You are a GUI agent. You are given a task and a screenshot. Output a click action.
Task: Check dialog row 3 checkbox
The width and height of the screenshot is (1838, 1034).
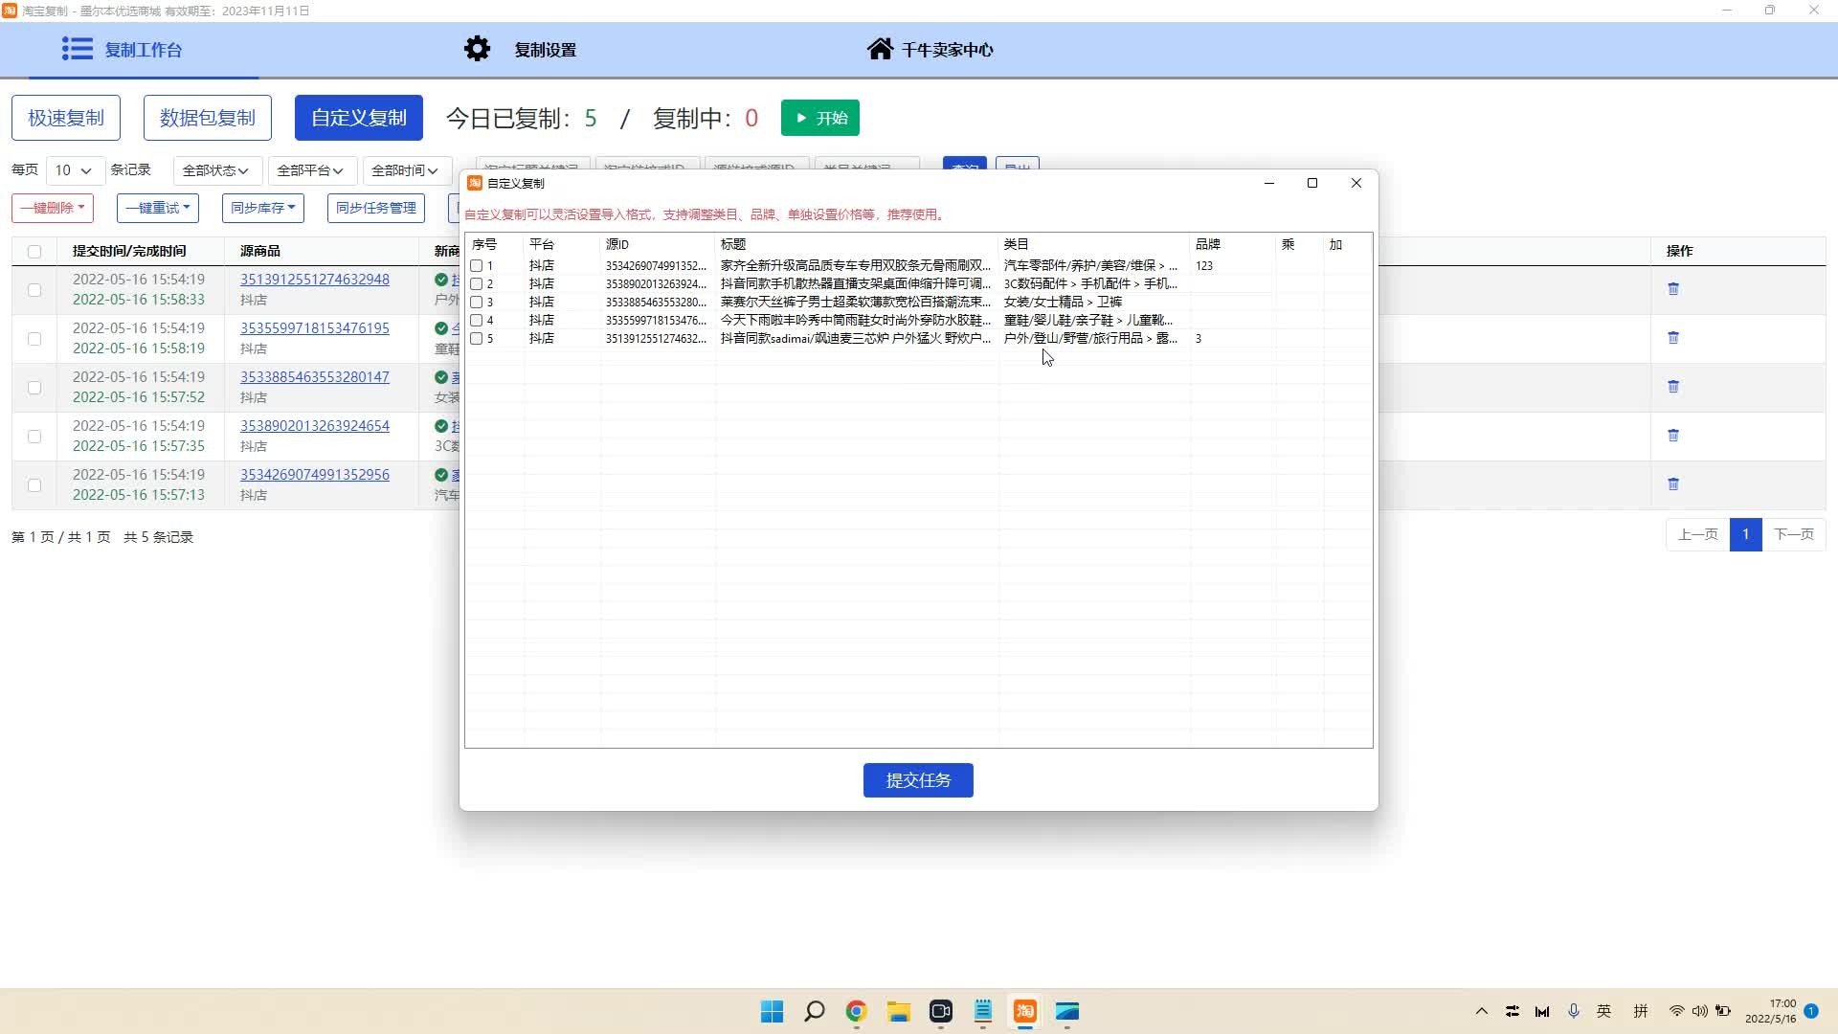point(476,303)
